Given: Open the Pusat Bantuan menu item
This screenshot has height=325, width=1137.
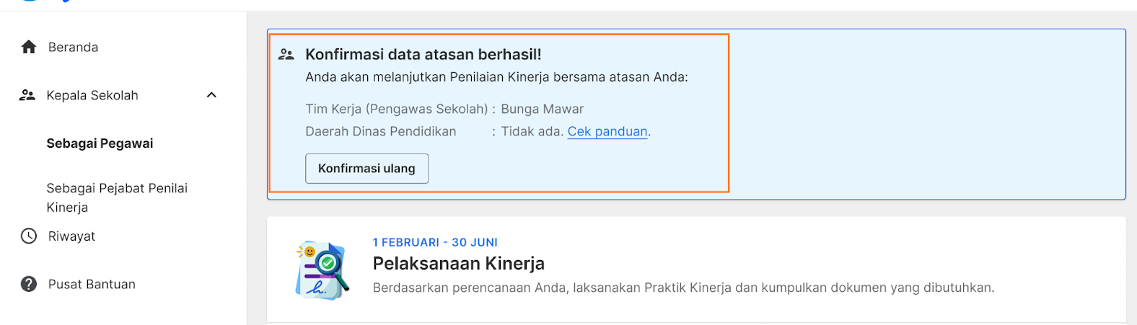Looking at the screenshot, I should click(x=92, y=284).
